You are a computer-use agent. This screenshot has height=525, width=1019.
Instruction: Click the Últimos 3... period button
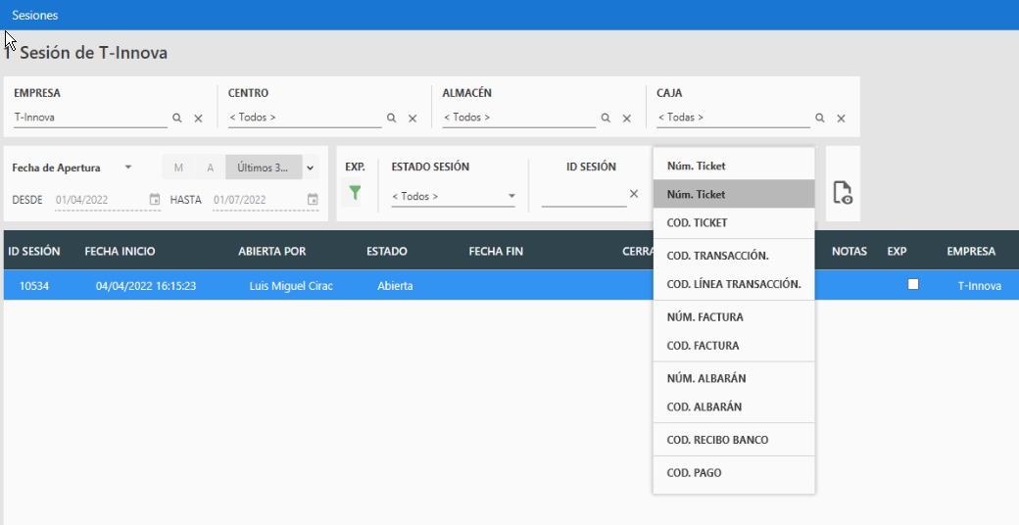click(x=264, y=167)
